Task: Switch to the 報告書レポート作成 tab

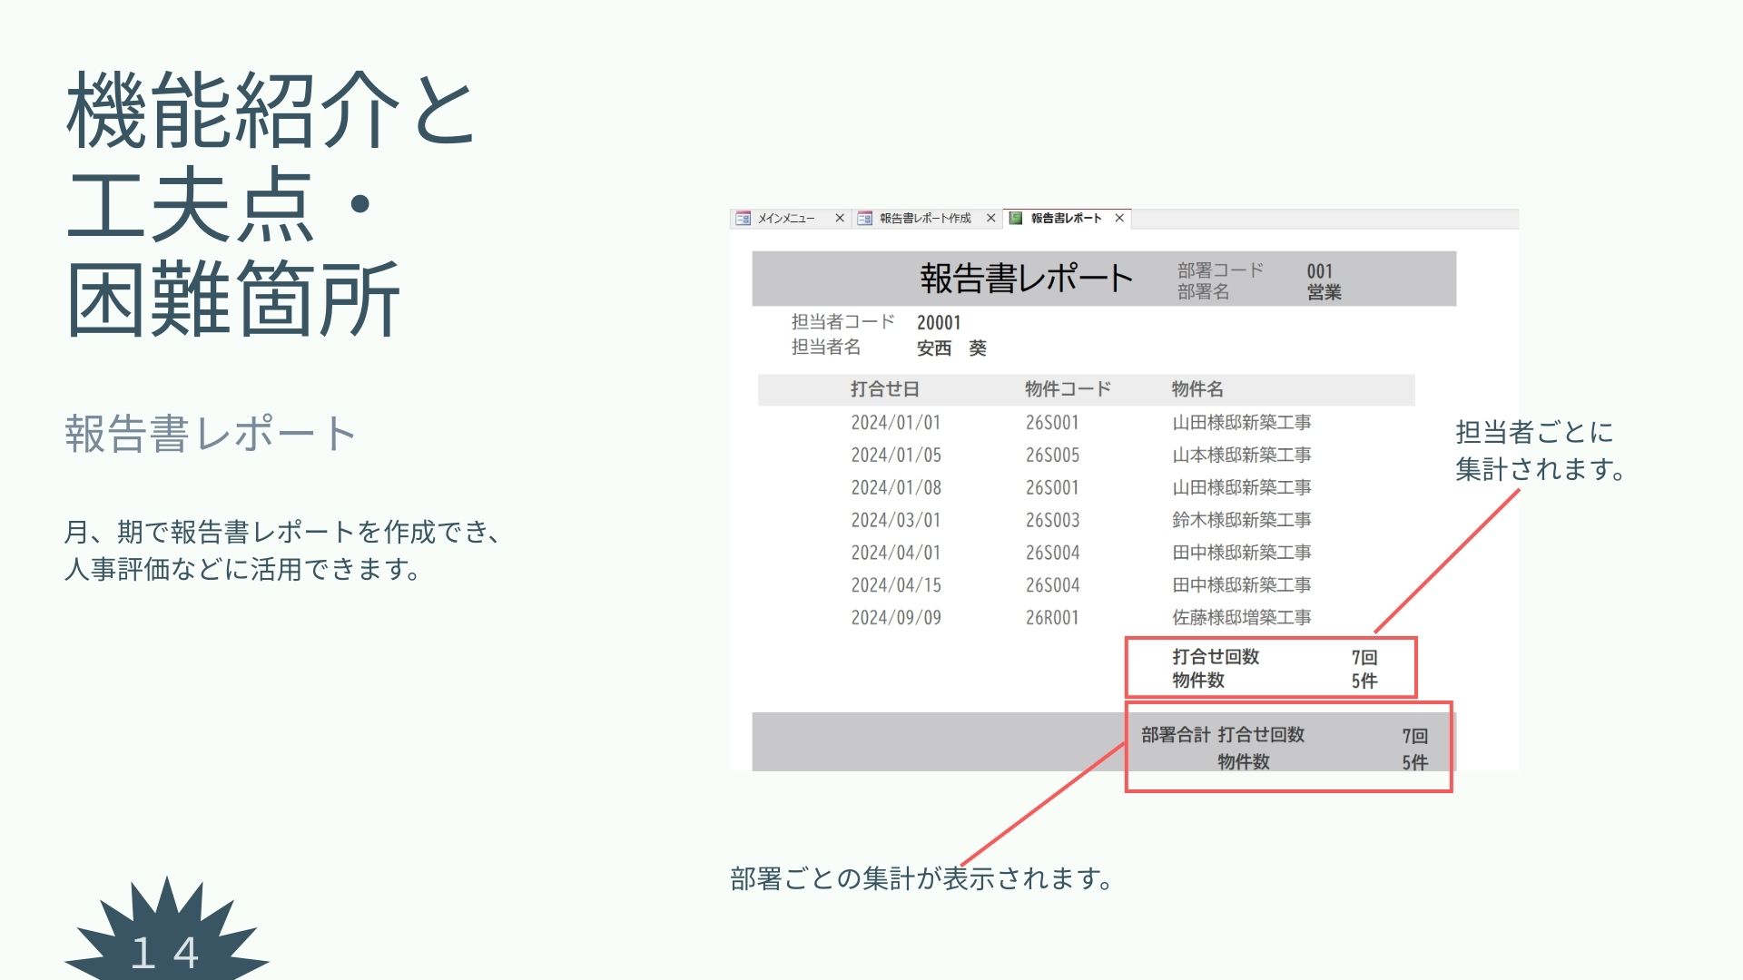Action: pyautogui.click(x=925, y=219)
